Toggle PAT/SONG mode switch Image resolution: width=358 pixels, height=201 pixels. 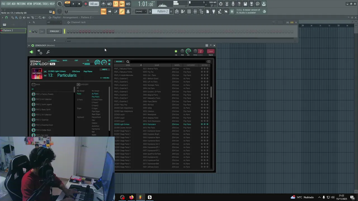[67, 4]
